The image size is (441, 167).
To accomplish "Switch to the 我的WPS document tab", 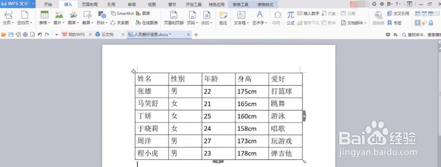I will tap(74, 34).
